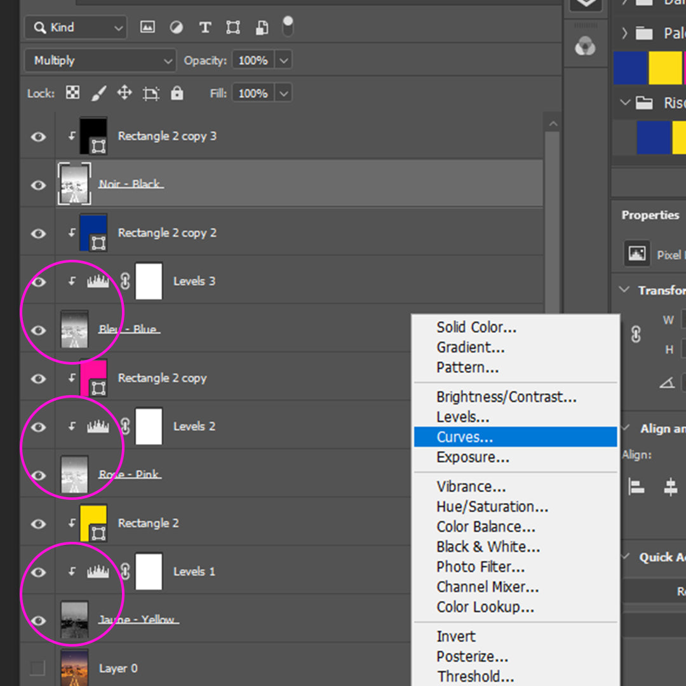
Task: Open the Multiply blend mode dropdown
Action: (x=100, y=61)
